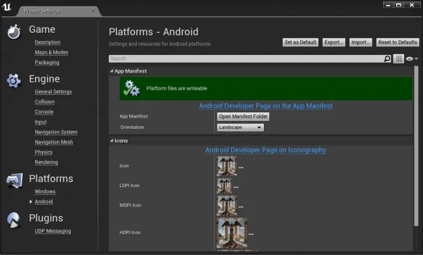Open Navigation System settings
423x255 pixels.
click(56, 132)
